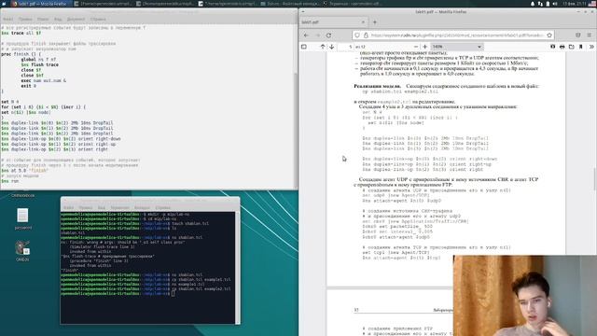Open Вид menu in text editor
597x336 pixels.
(58, 19)
